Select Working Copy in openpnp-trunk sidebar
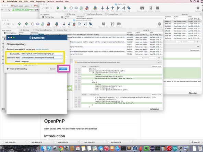The image size is (203, 152). click(10, 33)
